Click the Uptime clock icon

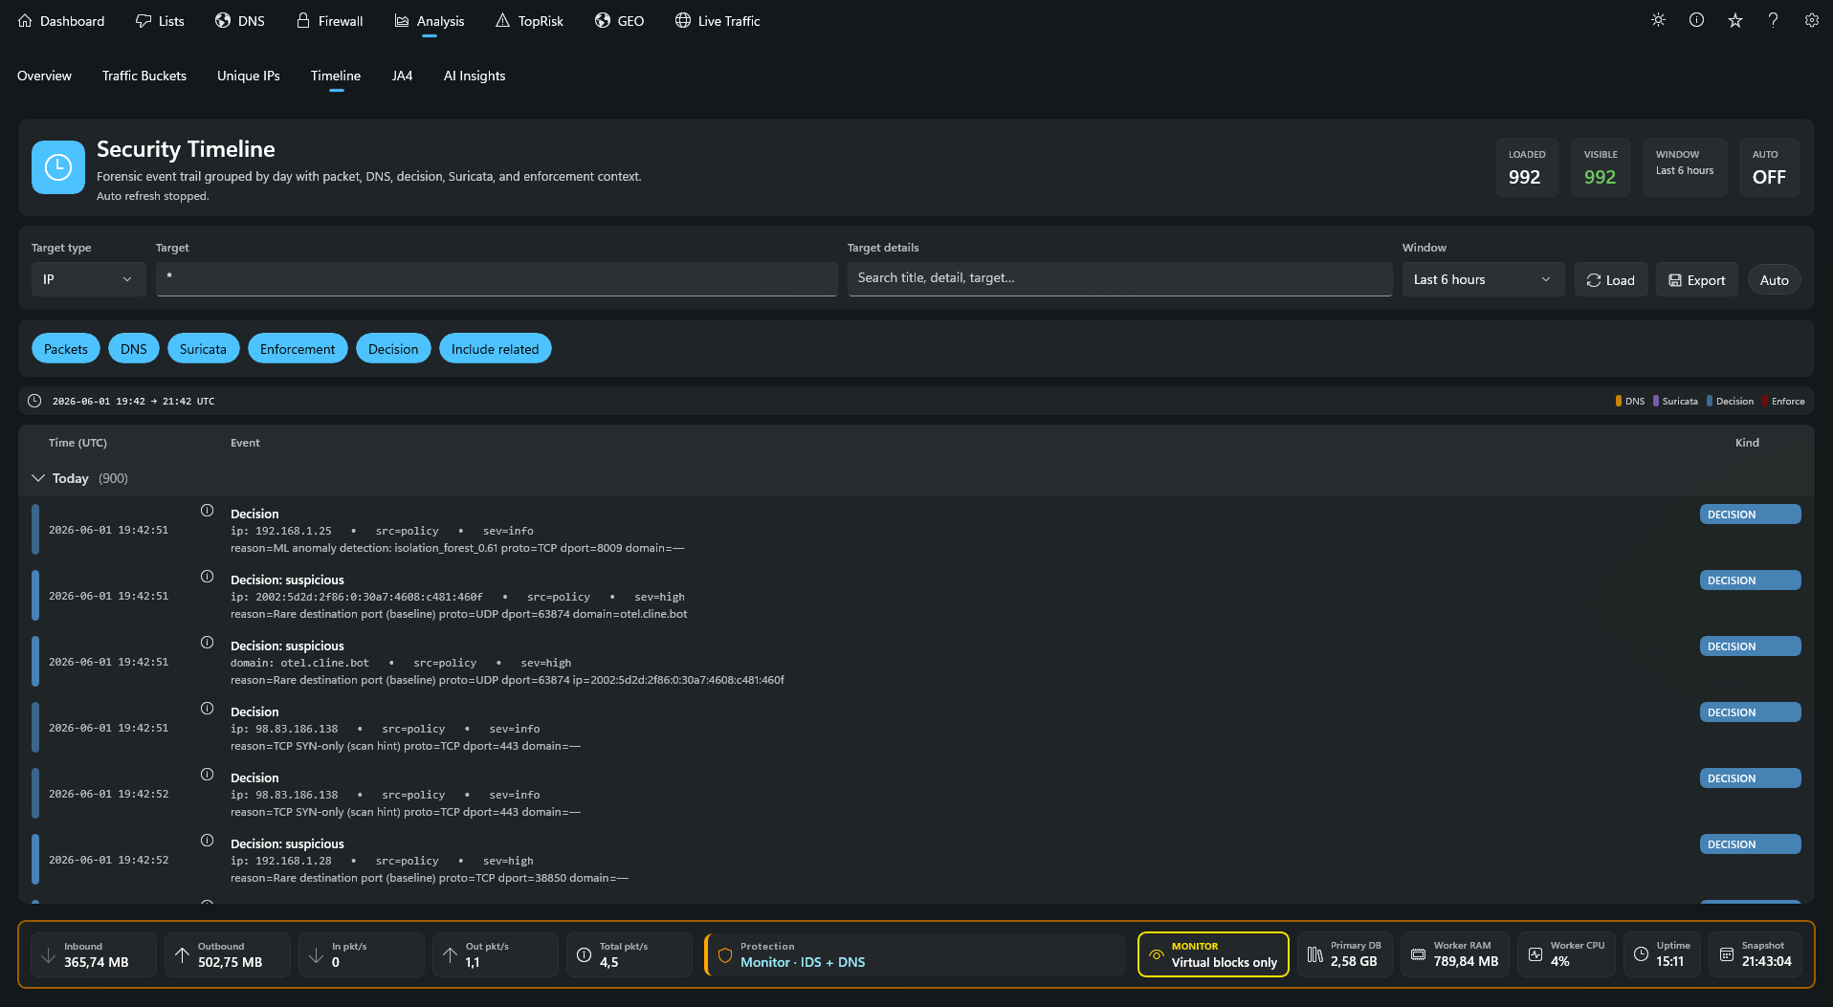click(x=1641, y=954)
